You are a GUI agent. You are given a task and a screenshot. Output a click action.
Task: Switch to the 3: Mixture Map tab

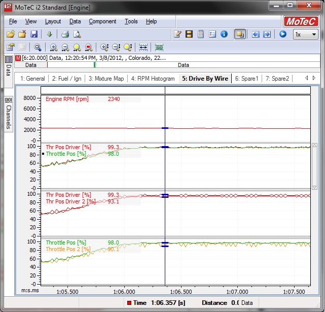[106, 79]
